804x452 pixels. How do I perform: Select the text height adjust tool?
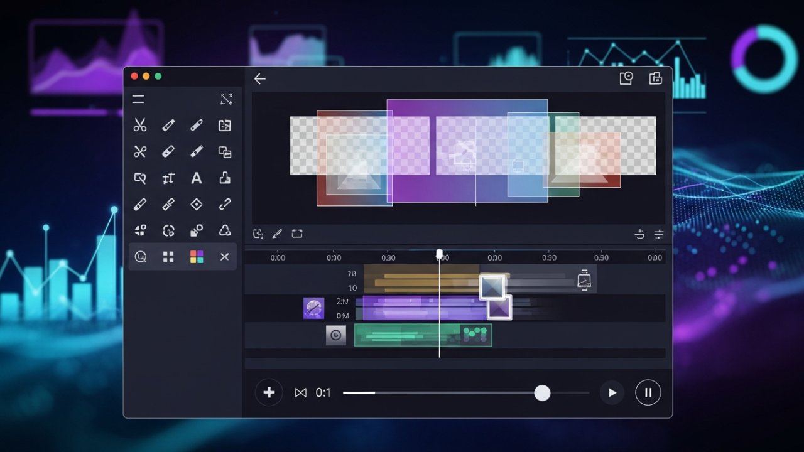point(168,179)
